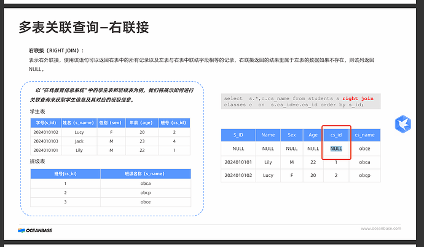Click the S_ID header in result table
This screenshot has height=247, width=424.
[x=238, y=135]
